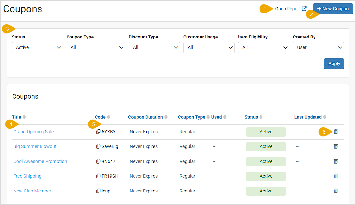Open the Cool Awesome Promotion coupon
Viewport: 356px width, 205px height.
[40, 161]
